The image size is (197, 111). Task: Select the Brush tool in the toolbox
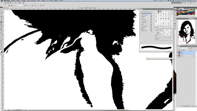(x=1, y=22)
